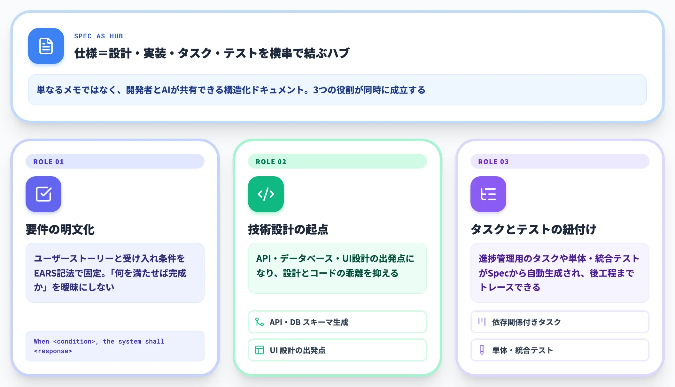Viewport: 675px width, 387px height.
Task: Click the heading 仕様＝設計・実装・タスク・テストを横串で結ぶハブ
Action: click(212, 53)
